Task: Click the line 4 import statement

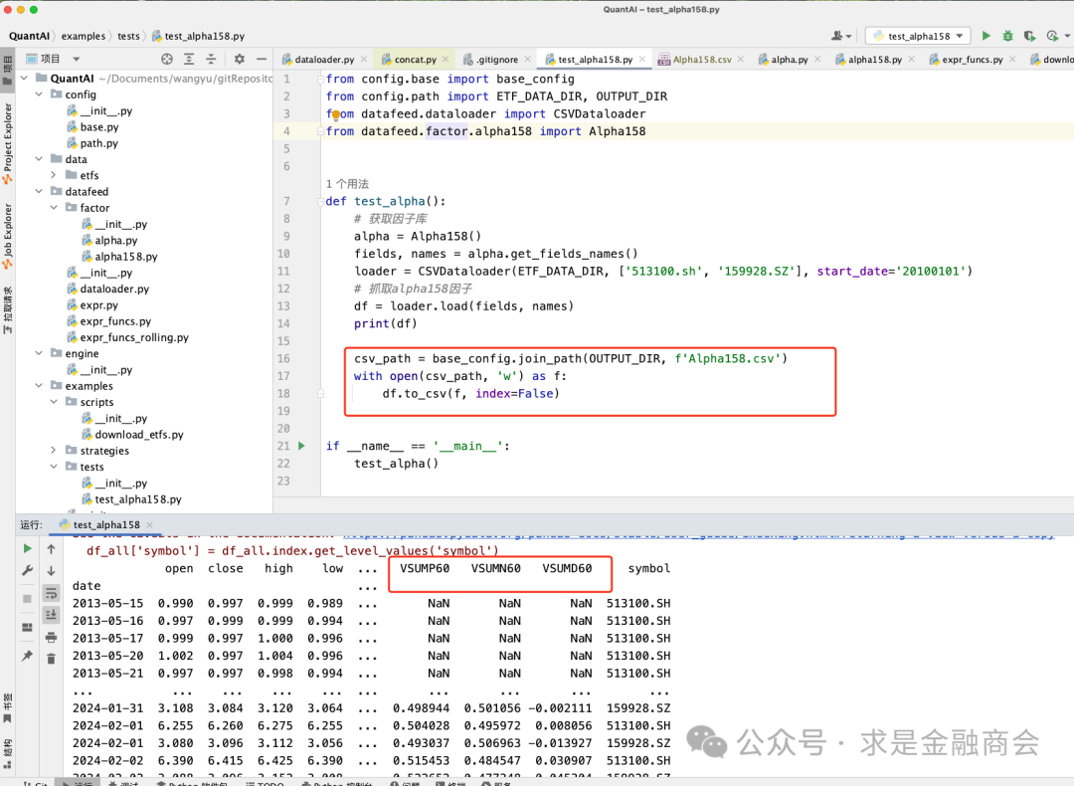Action: pyautogui.click(x=485, y=131)
